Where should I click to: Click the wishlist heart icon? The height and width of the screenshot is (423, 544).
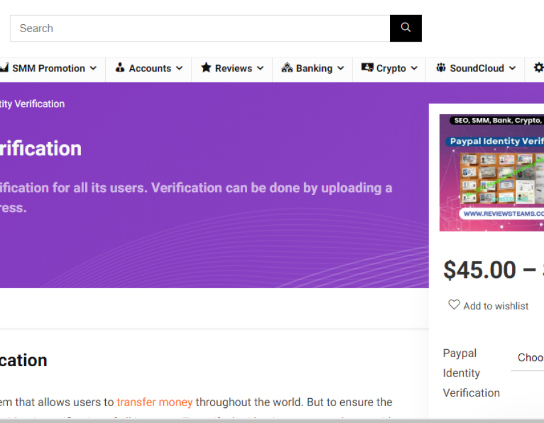coord(454,305)
